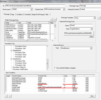The height and width of the screenshot is (100, 101).
Task: Select the GetHealthPercentage condition row
Action: 50,78
